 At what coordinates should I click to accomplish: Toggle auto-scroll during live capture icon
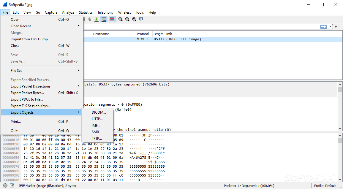(x=103, y=19)
